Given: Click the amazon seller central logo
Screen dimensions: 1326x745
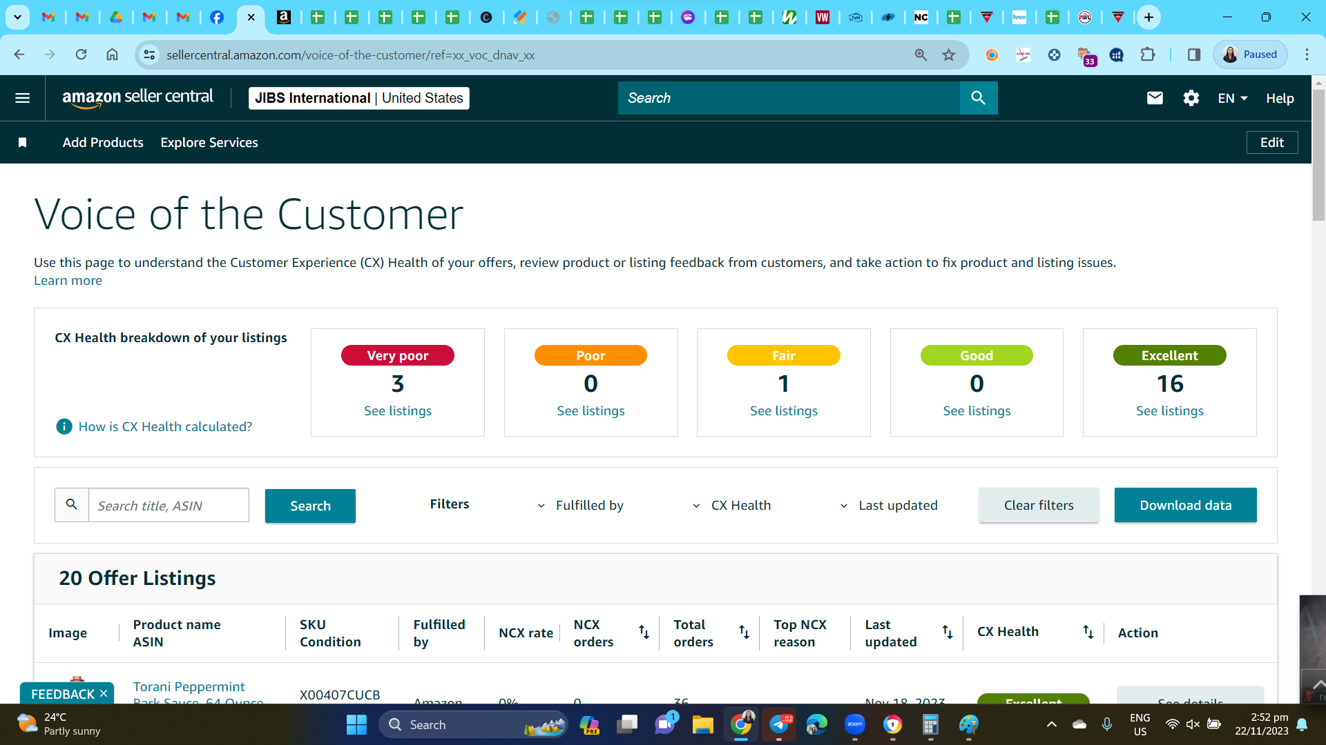Looking at the screenshot, I should 138,98.
